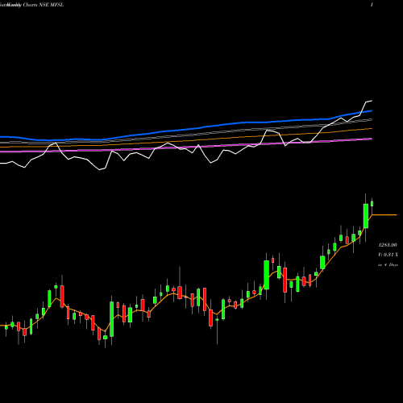Click the tall red candle at the first peak on the left

point(62,296)
